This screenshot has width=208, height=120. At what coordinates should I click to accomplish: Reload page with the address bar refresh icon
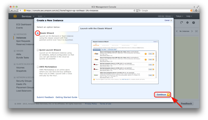134,10
